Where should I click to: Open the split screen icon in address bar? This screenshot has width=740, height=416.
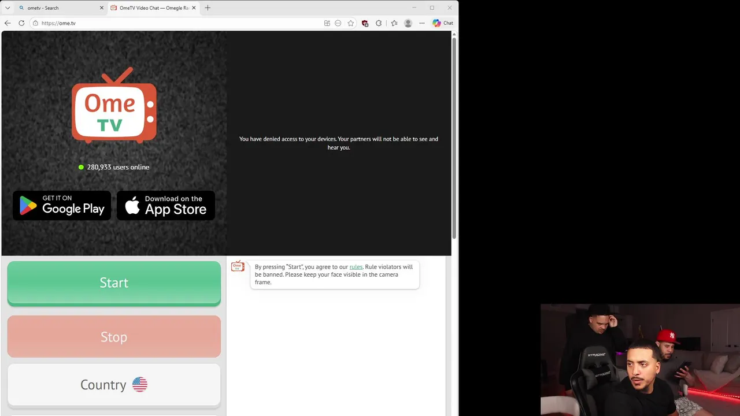327,23
